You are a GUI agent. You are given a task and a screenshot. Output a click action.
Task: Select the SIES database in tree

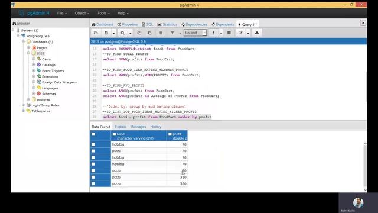point(41,53)
